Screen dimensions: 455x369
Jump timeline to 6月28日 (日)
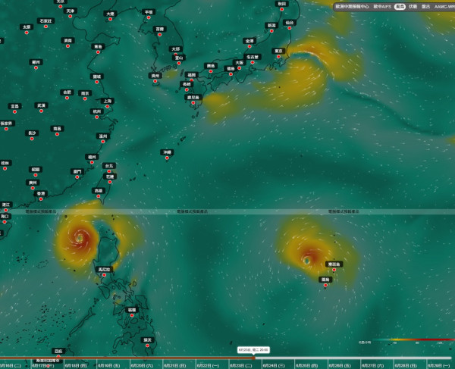[406, 365]
